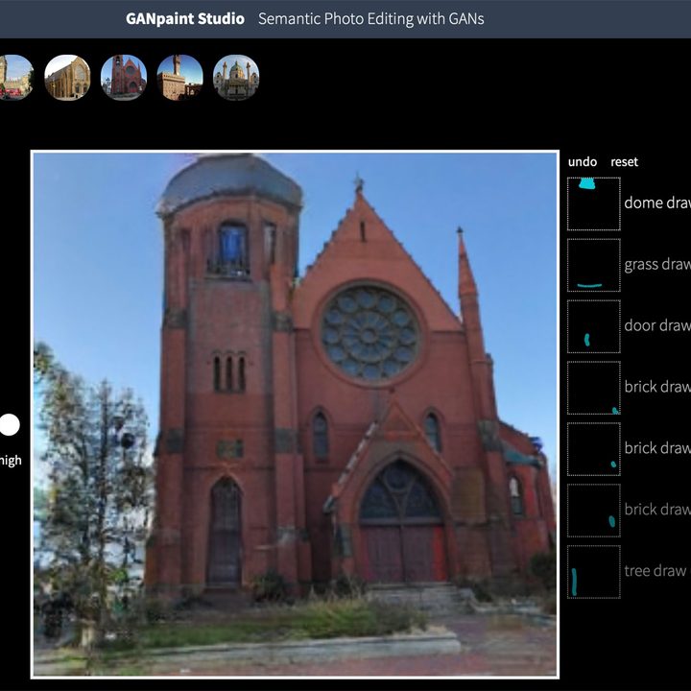The image size is (691, 691).
Task: Click the GANpaint Studio title
Action: tap(185, 18)
